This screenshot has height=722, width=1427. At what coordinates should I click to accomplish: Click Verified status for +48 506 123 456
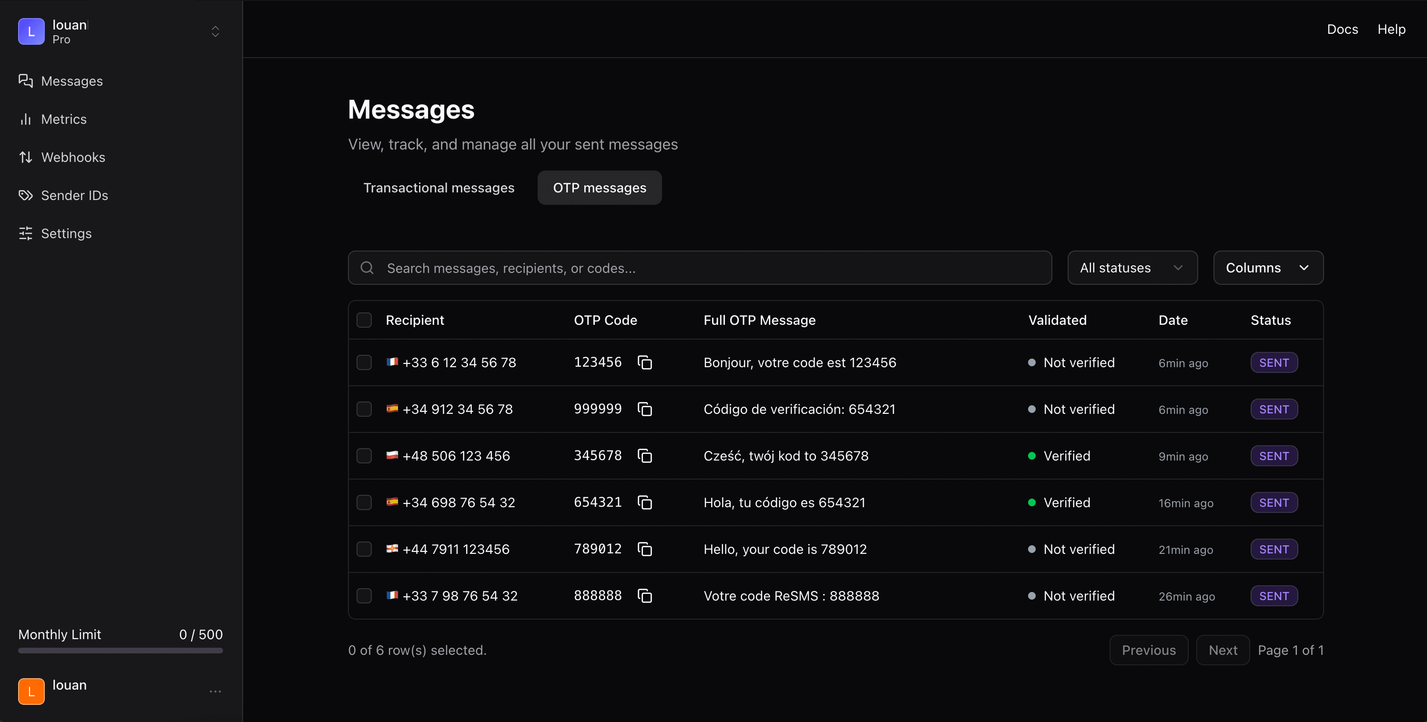pos(1059,456)
